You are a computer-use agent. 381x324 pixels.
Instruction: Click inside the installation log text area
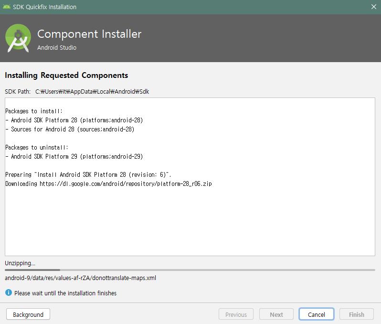click(190, 177)
